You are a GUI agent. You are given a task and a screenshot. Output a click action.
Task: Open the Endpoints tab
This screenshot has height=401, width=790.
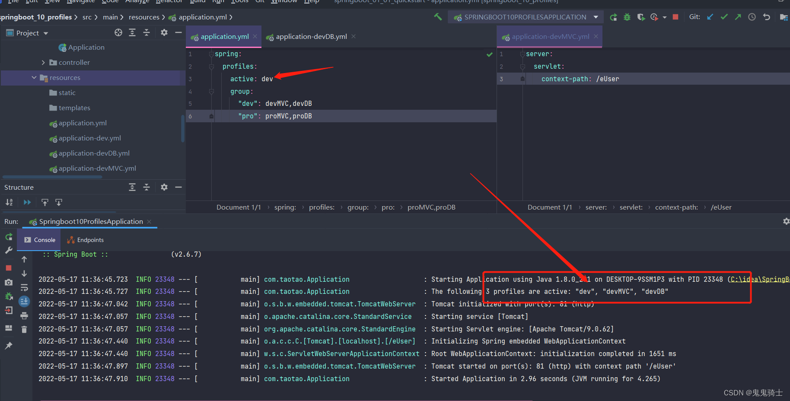click(86, 240)
